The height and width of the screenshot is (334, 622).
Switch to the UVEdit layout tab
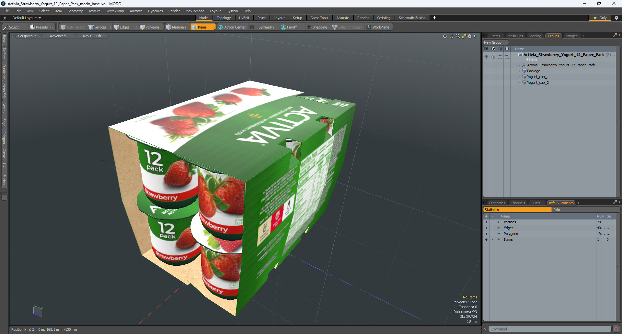pyautogui.click(x=244, y=18)
